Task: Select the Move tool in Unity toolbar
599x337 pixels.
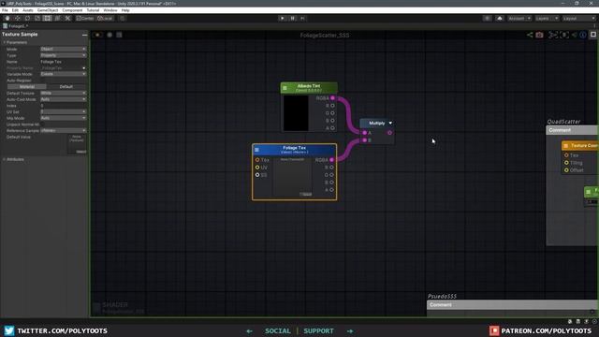Action: click(17, 19)
